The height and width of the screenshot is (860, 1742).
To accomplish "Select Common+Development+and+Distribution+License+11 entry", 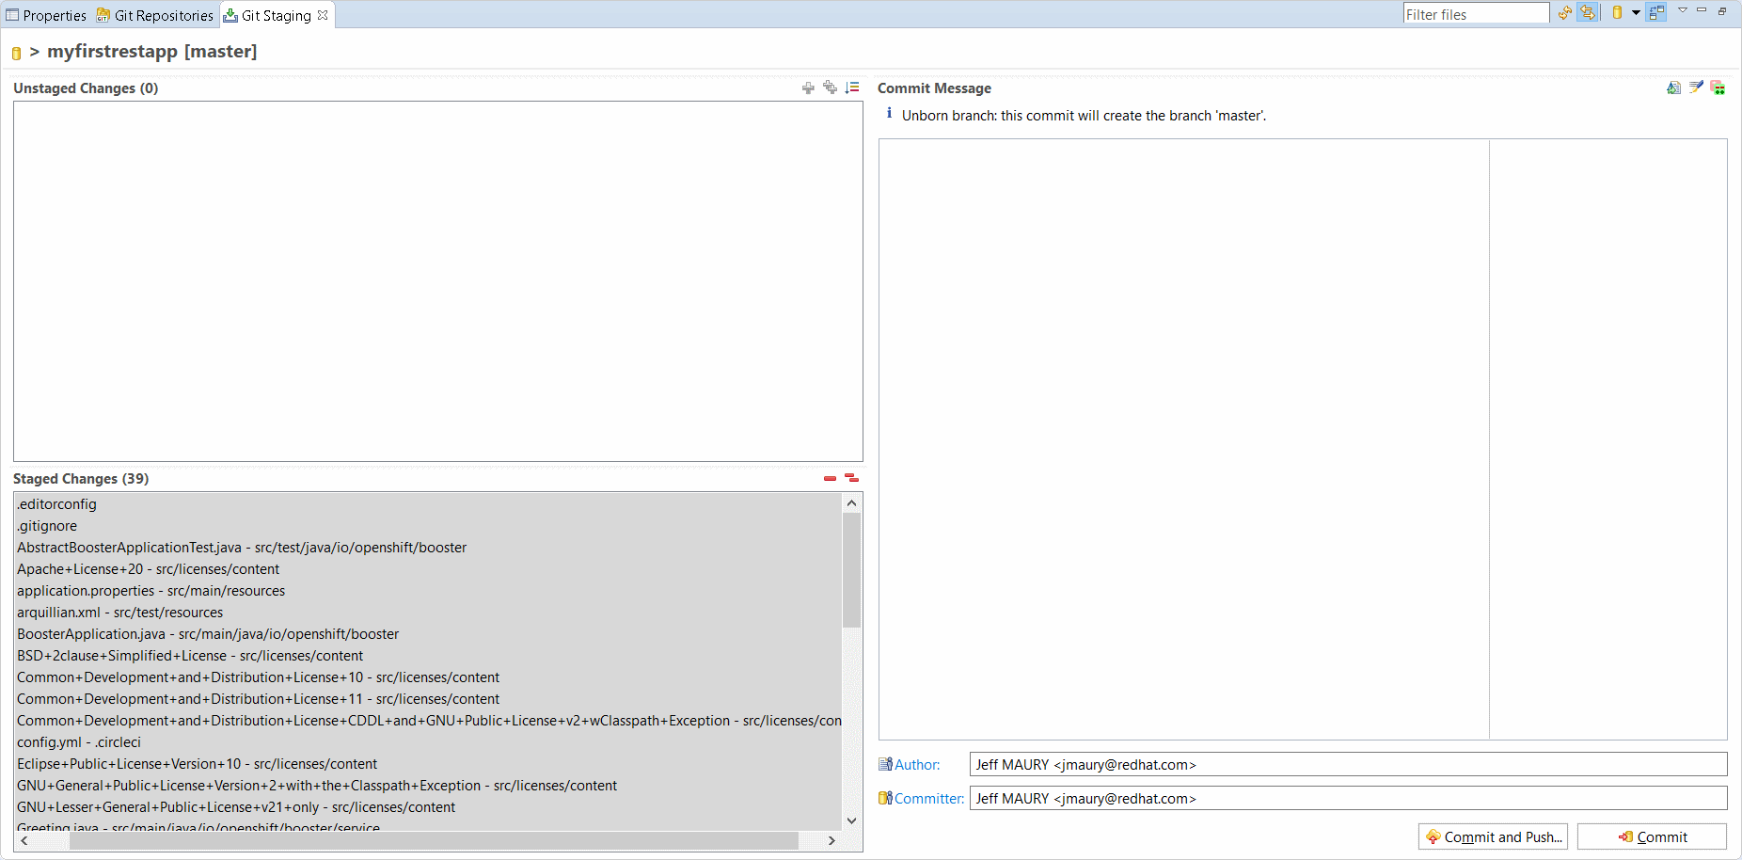I will click(428, 699).
